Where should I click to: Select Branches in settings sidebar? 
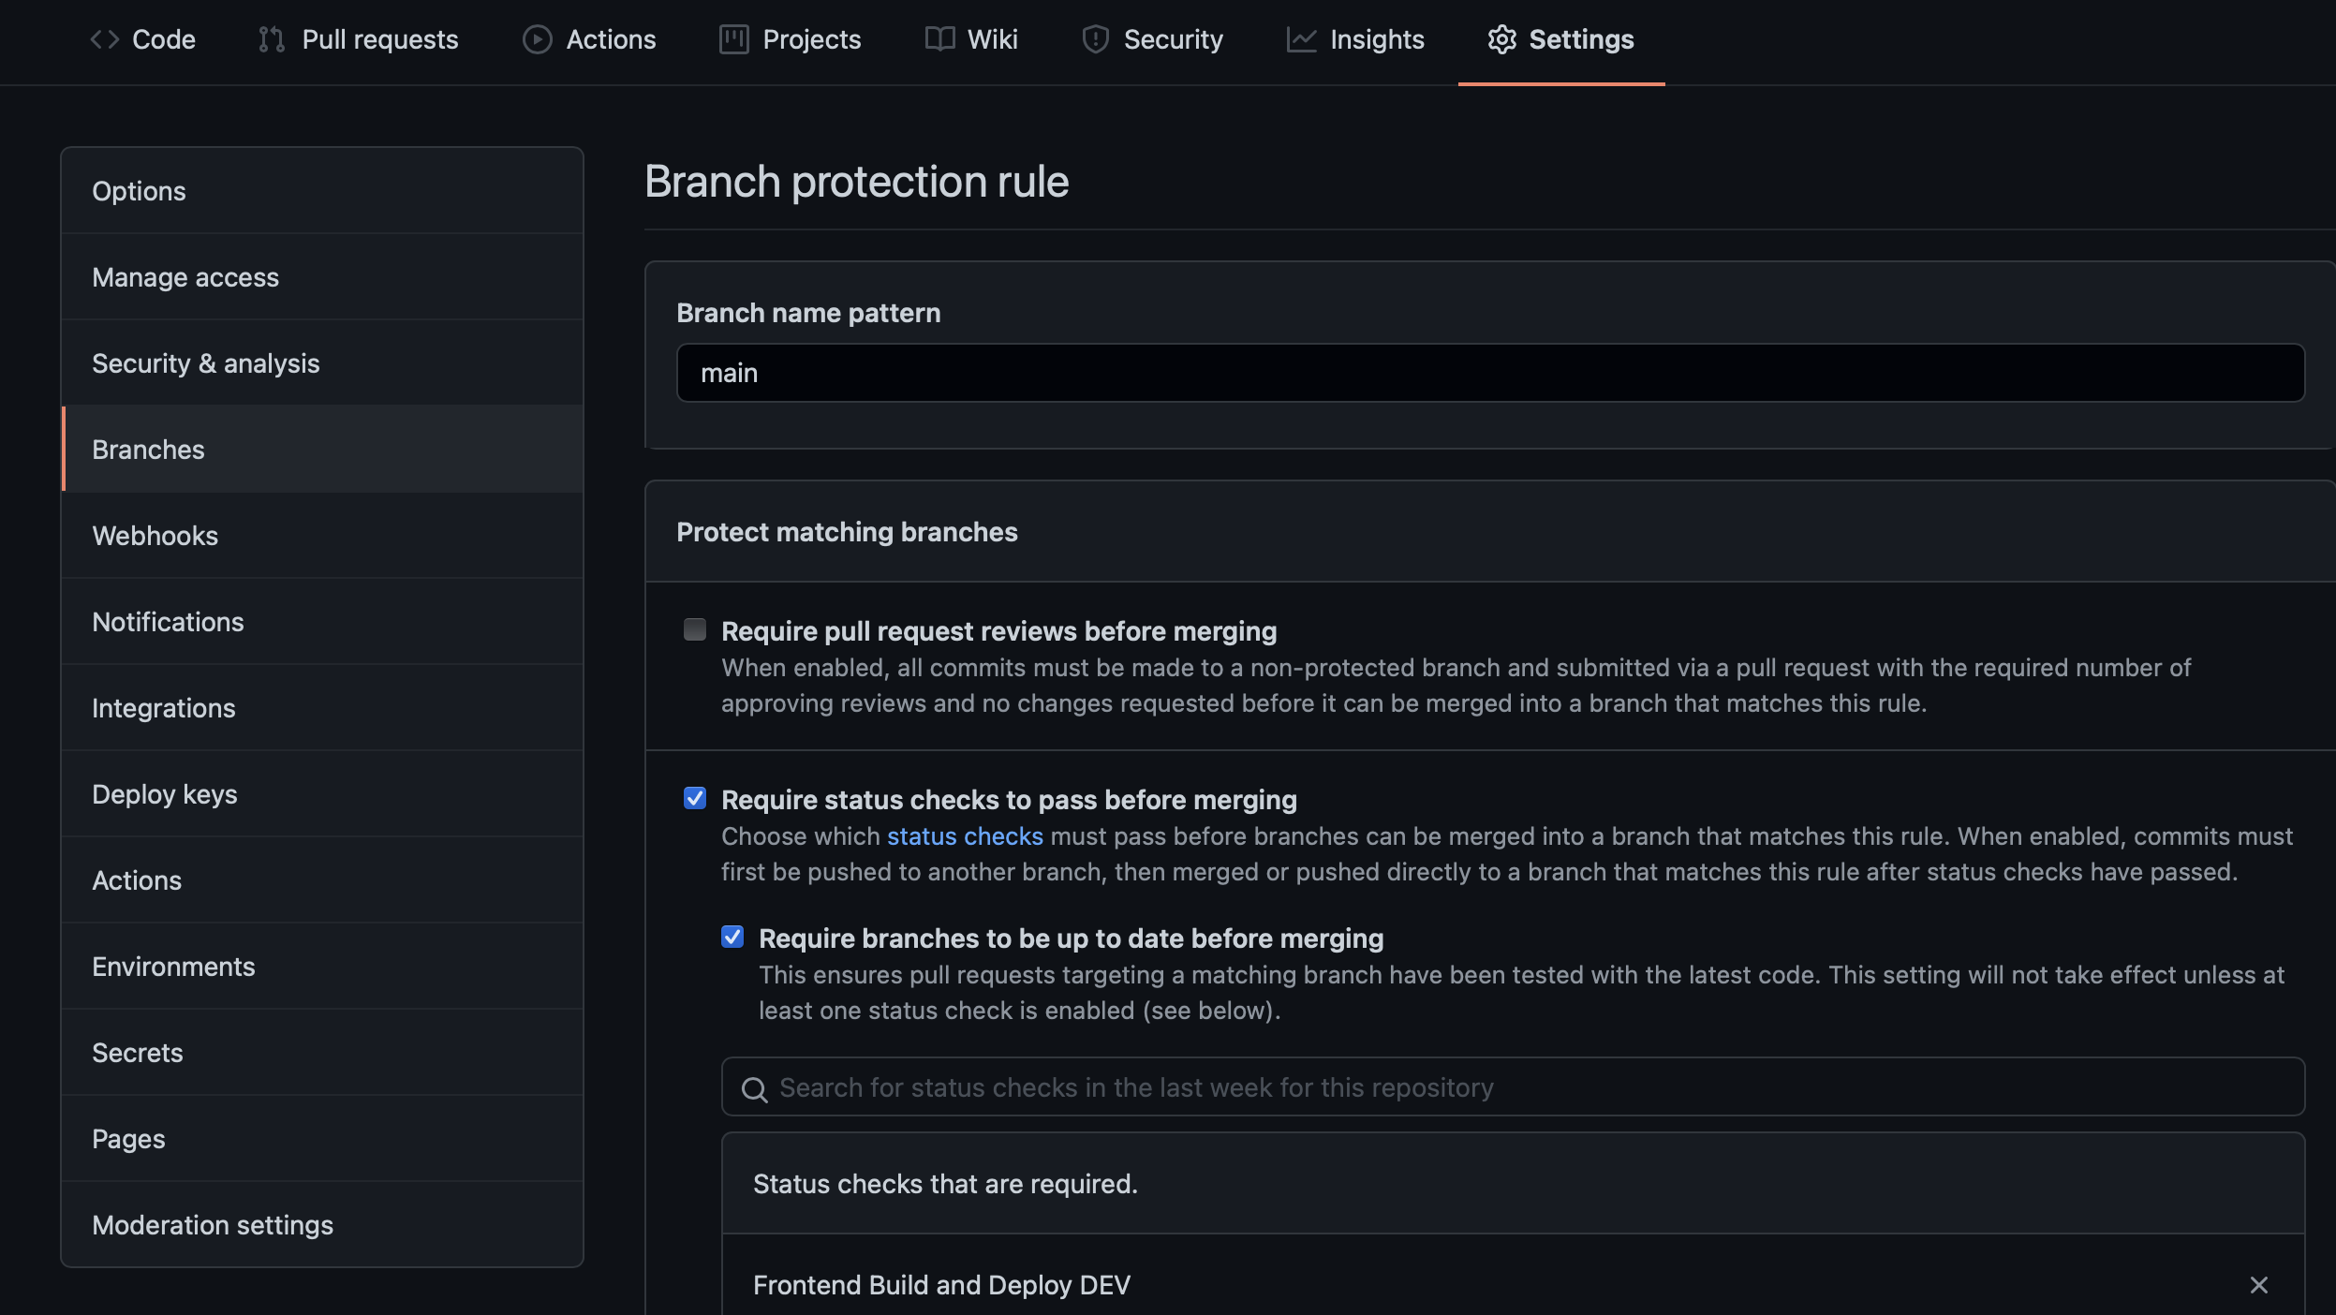click(322, 450)
